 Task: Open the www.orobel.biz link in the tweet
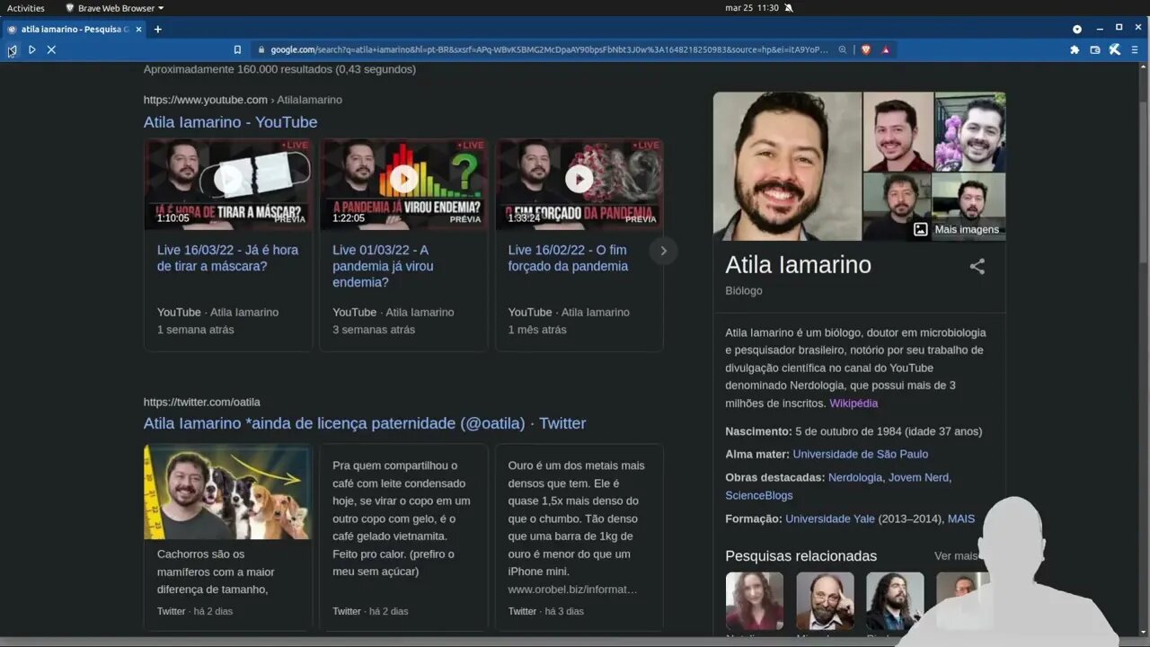point(572,589)
